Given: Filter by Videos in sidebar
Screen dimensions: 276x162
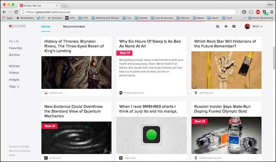Looking at the screenshot, I should point(14,73).
